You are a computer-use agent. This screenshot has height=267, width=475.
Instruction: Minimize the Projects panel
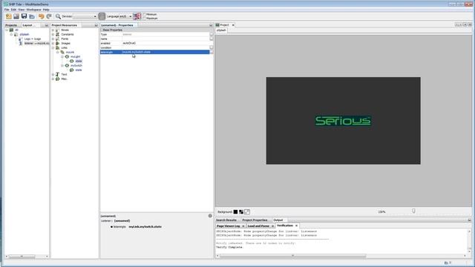pyautogui.click(x=47, y=25)
